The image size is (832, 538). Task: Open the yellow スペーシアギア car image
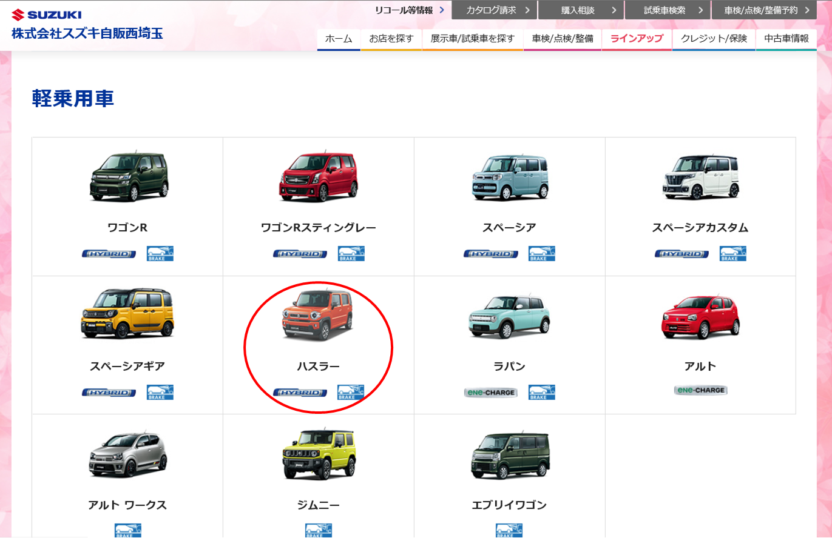click(x=127, y=314)
